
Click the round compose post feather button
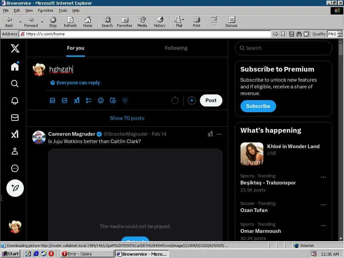[x=15, y=188]
